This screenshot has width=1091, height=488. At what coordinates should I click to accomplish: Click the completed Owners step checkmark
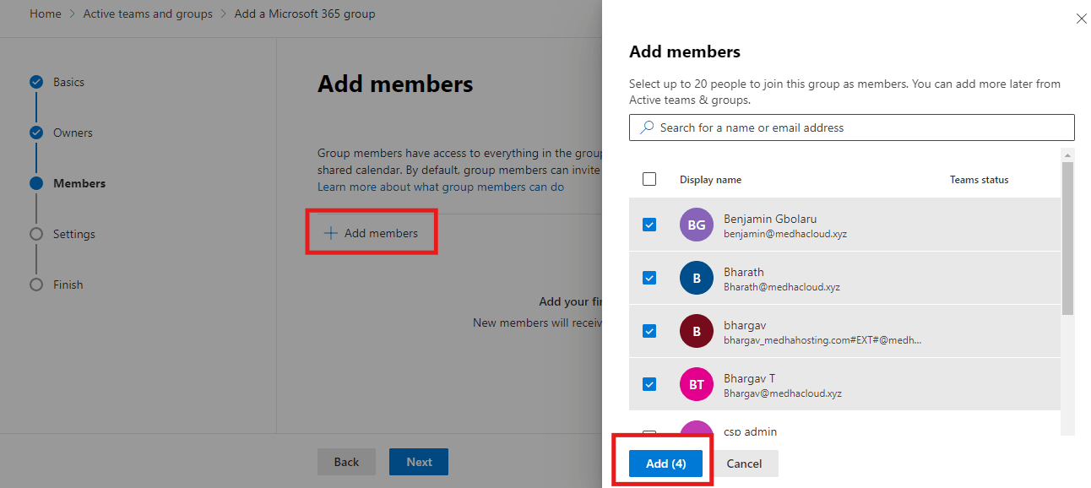point(36,133)
